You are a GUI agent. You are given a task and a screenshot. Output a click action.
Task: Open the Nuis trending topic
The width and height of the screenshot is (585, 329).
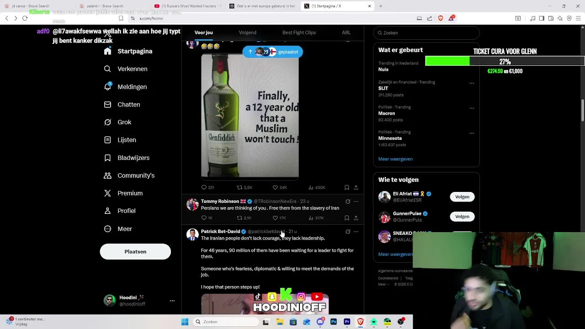383,69
